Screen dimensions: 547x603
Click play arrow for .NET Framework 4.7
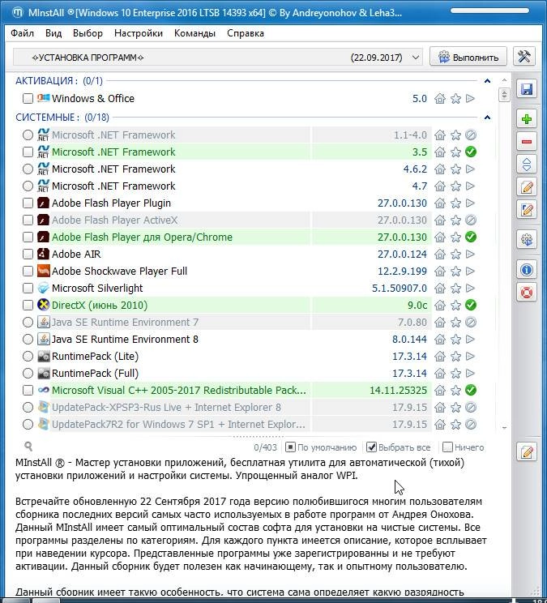[471, 186]
